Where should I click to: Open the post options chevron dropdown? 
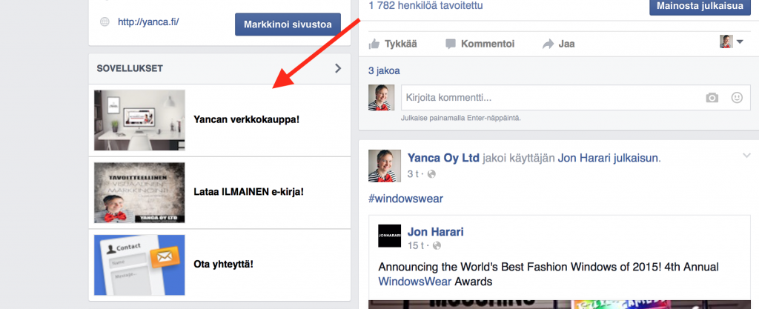click(x=746, y=155)
